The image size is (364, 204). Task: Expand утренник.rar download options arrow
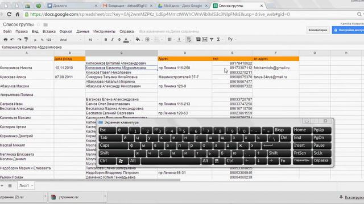click(105, 197)
